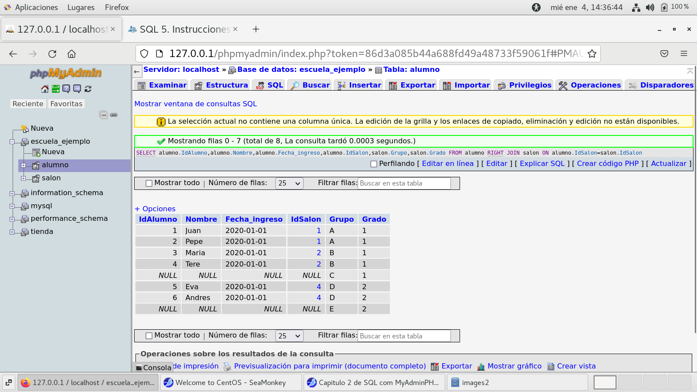The image size is (697, 392).
Task: Click the Explicar SQL link
Action: 542,164
